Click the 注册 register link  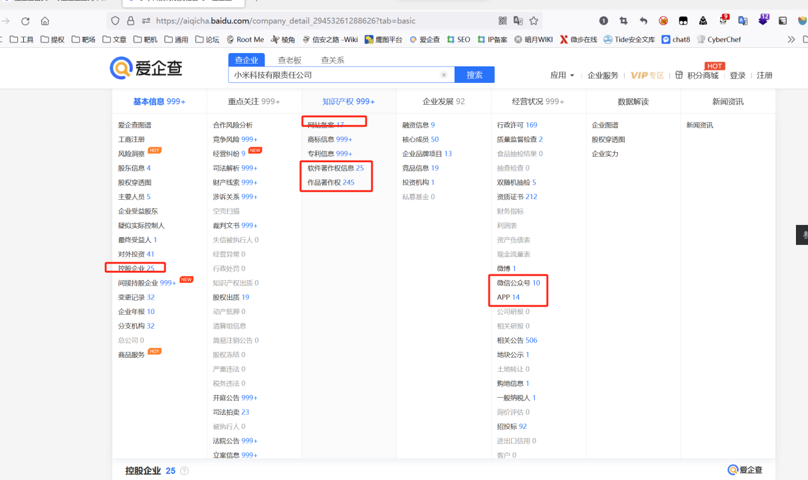click(x=765, y=75)
